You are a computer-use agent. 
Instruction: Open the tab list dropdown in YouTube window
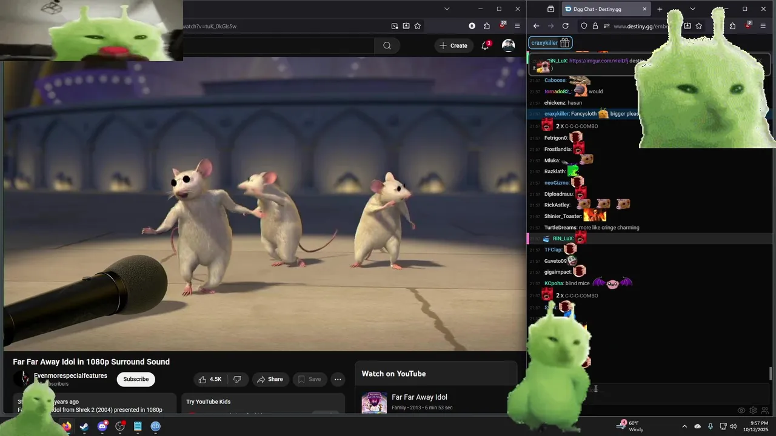click(x=447, y=8)
